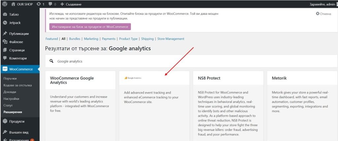Click the pin icon for Публикации
This screenshot has height=141, width=338.
tap(5, 33)
